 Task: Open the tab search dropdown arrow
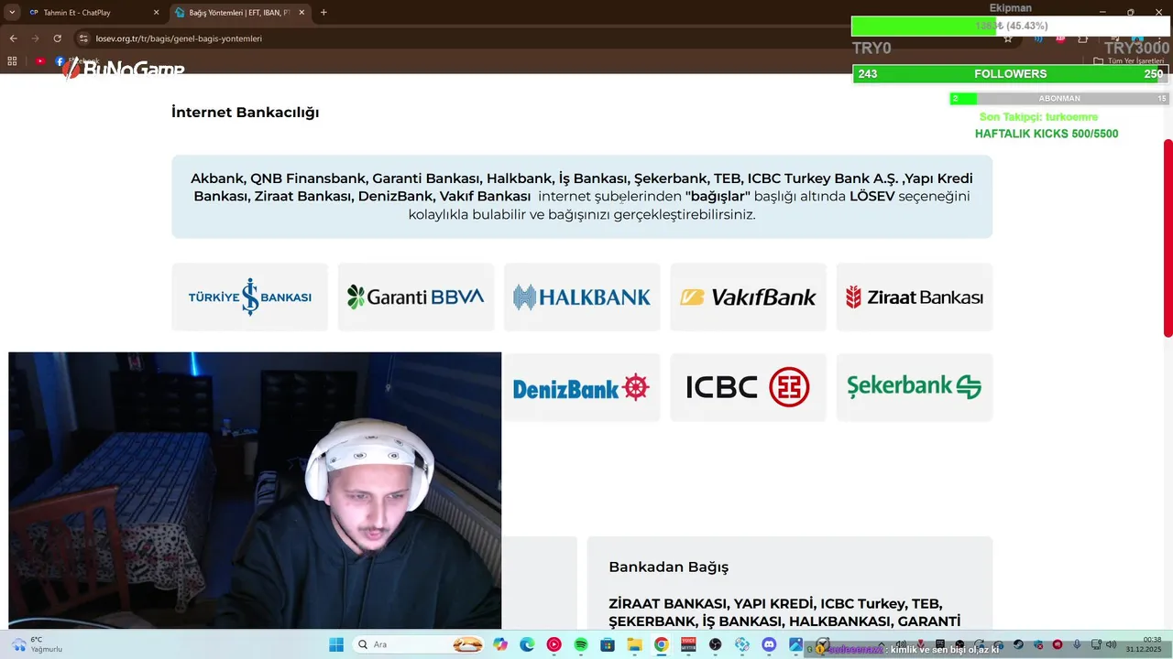[11, 13]
